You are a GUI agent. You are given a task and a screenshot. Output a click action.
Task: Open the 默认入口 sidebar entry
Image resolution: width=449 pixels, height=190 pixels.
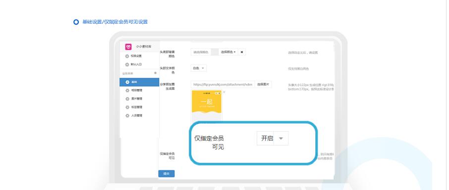[139, 65]
